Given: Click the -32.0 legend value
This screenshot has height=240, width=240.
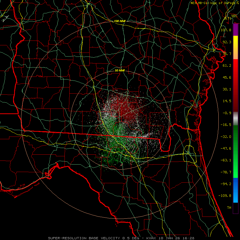Looking at the screenshot, I should click(226, 137).
